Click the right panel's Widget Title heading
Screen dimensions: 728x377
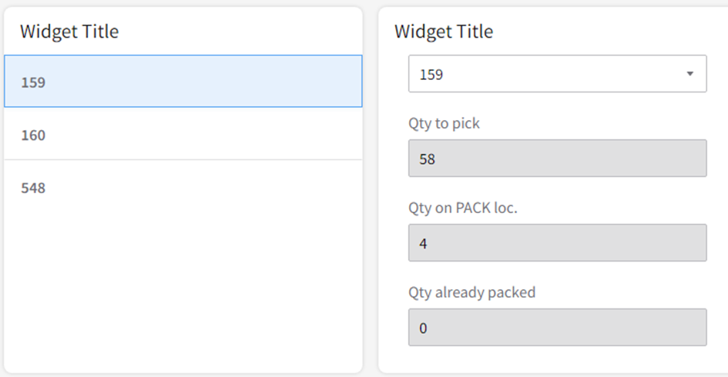pos(444,32)
